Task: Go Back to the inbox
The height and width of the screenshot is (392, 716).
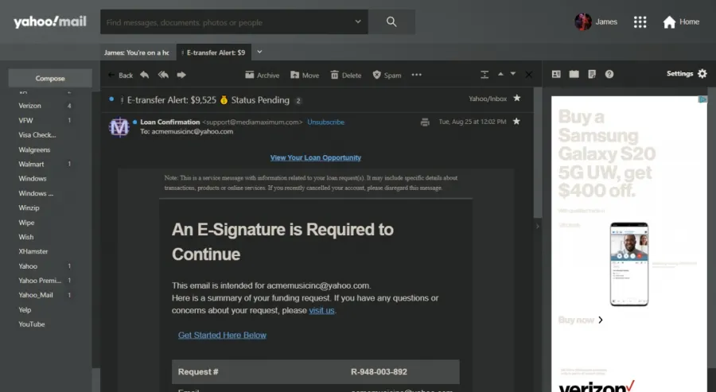Action: (x=121, y=76)
